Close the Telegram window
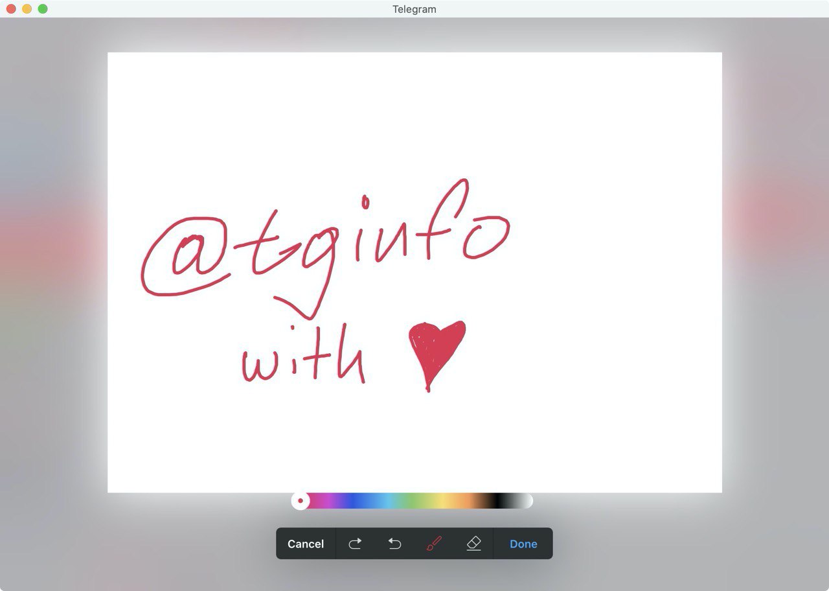Viewport: 829px width, 591px height. [11, 9]
